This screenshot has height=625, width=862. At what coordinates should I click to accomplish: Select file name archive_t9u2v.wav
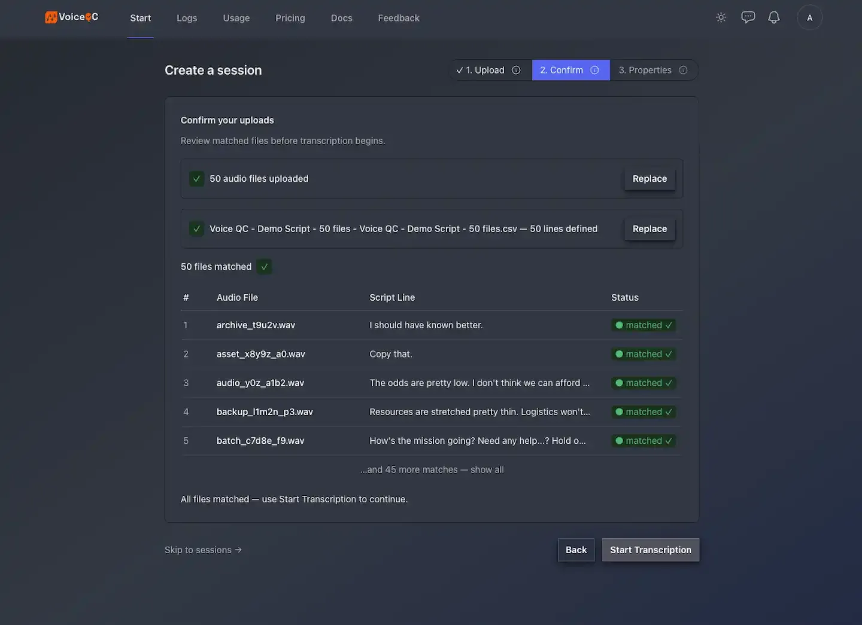(256, 325)
